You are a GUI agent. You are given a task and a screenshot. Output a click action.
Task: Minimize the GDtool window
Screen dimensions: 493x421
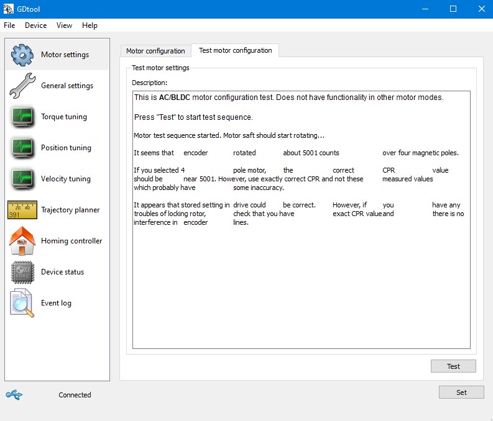(425, 9)
